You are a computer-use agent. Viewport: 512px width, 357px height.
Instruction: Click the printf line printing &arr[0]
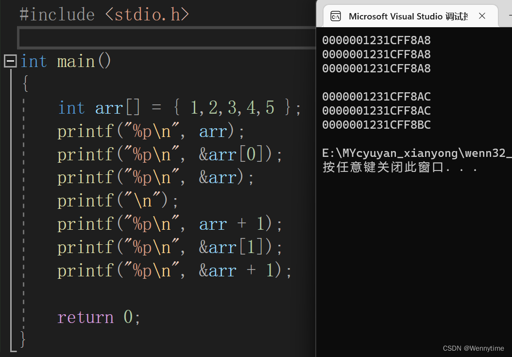coord(170,154)
